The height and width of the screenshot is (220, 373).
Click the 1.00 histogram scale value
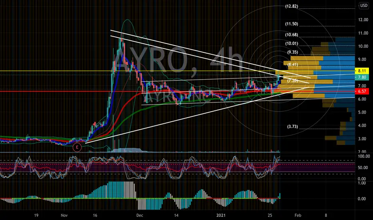[x=361, y=183]
